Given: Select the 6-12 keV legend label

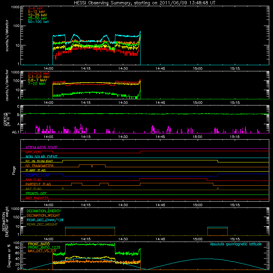Looking at the screenshot, I should pos(37,12).
